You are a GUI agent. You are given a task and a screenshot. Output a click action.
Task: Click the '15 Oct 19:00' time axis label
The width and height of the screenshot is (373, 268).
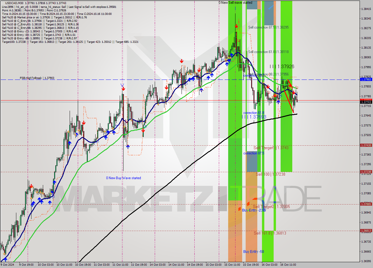[x=251, y=265]
